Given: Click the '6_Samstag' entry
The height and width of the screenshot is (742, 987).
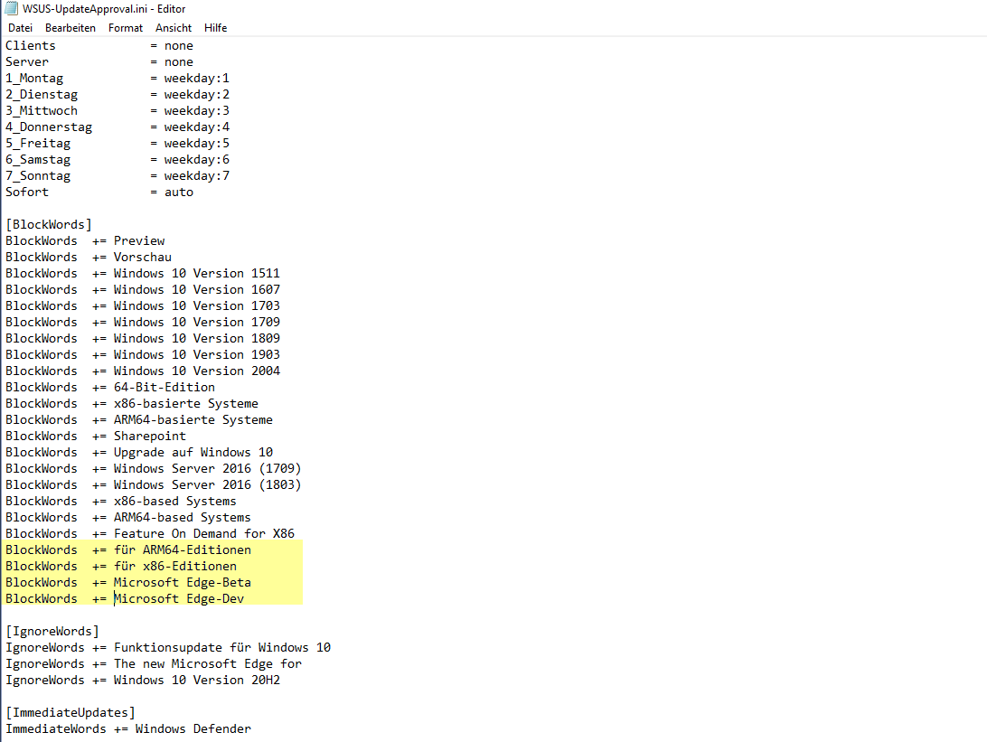Looking at the screenshot, I should point(38,160).
